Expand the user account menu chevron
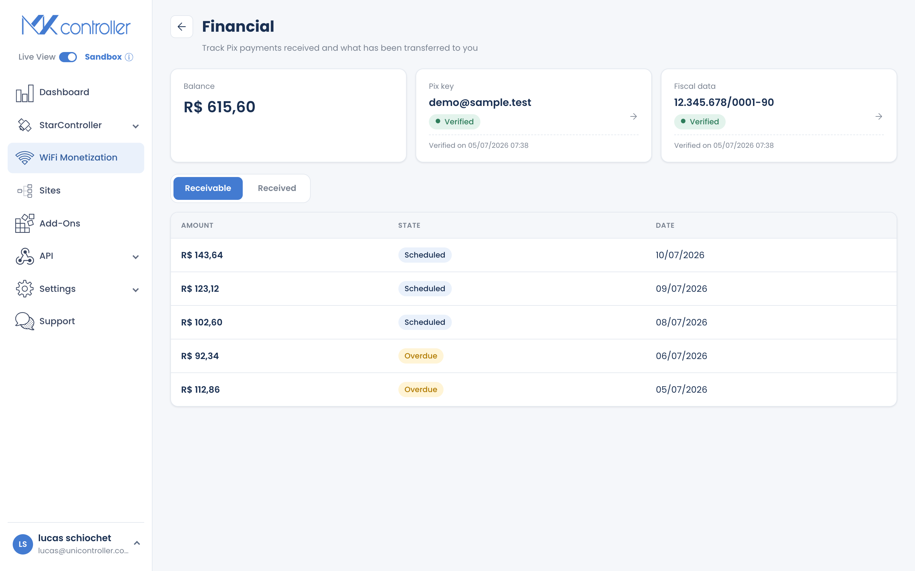Viewport: 915px width, 571px height. click(x=137, y=543)
